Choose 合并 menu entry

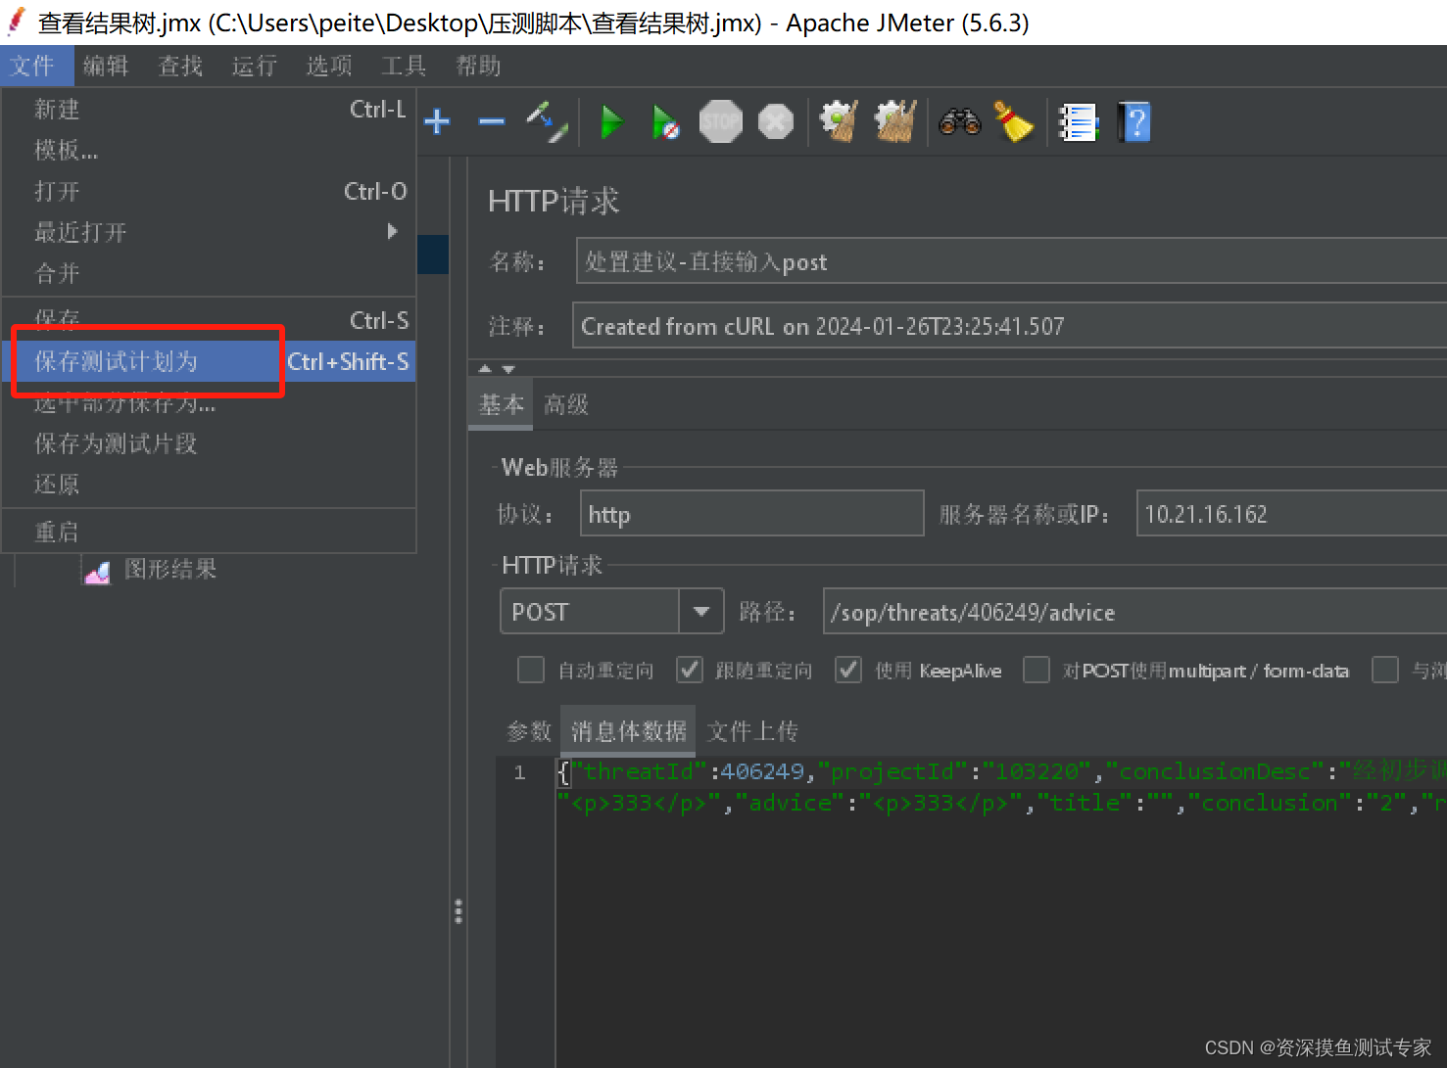coord(209,273)
